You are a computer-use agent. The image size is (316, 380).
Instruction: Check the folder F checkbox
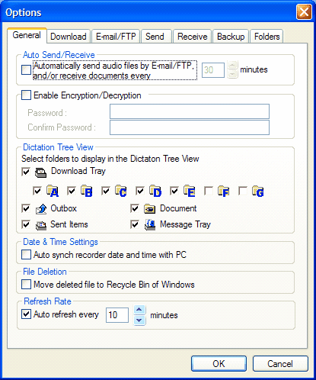click(x=209, y=191)
